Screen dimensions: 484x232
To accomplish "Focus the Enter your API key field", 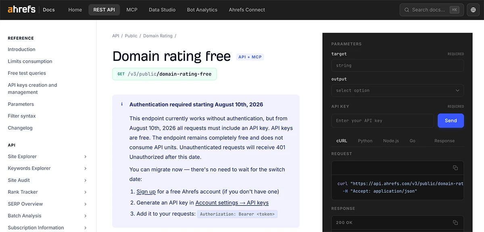I will click(x=382, y=120).
